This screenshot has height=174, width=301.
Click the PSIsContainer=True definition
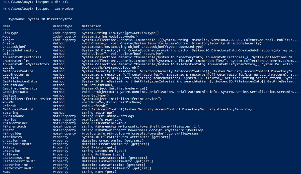pos(104,123)
